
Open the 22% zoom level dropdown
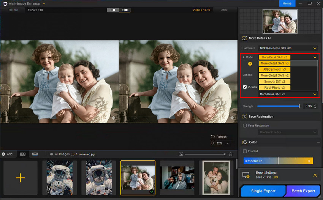coord(228,143)
